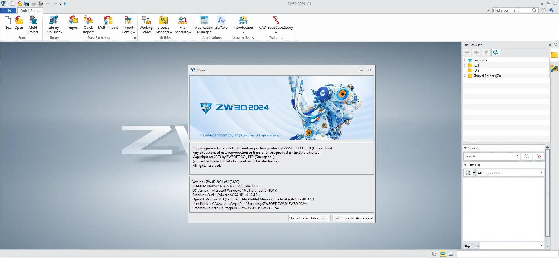
Task: Click the collapse ribbon arrow icon
Action: pos(487,10)
